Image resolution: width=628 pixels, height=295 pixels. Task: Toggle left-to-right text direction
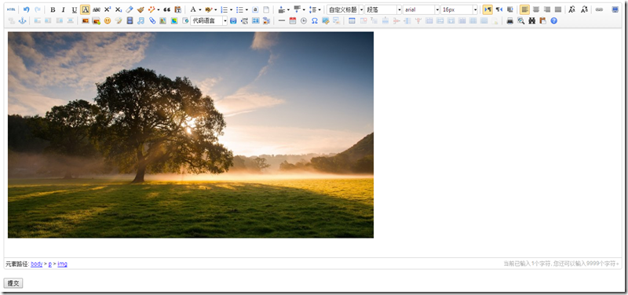click(x=487, y=9)
